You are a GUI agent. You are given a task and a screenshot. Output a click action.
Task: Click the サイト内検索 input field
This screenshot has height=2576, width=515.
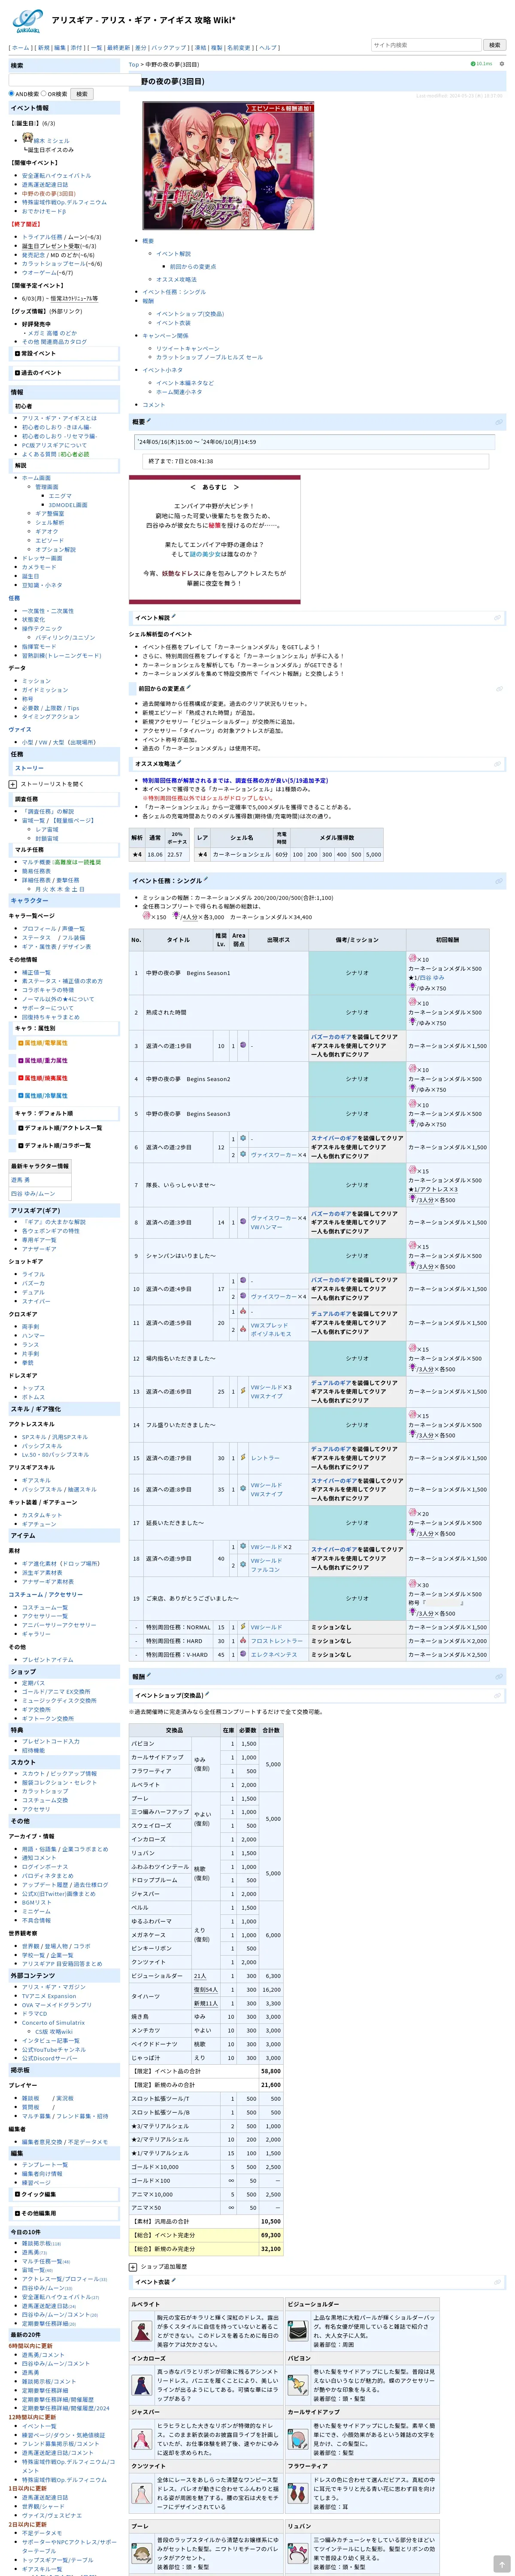tap(426, 45)
